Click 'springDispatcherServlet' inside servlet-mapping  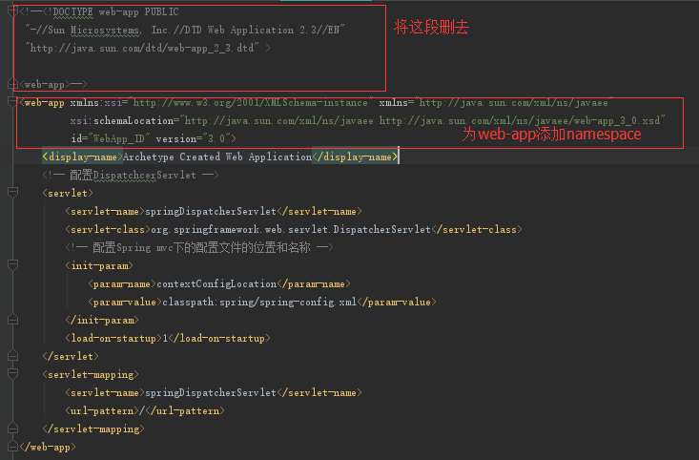pos(211,392)
